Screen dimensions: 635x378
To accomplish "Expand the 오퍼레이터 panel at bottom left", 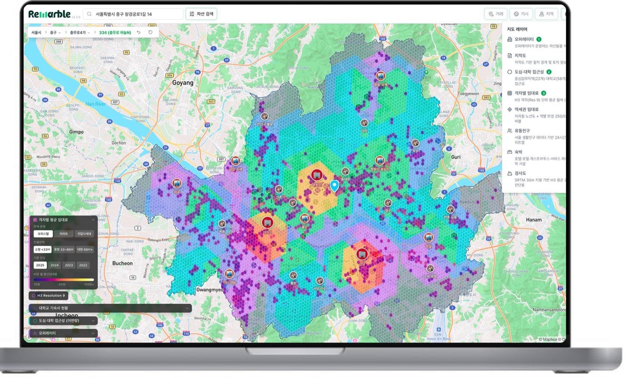I will [x=63, y=333].
